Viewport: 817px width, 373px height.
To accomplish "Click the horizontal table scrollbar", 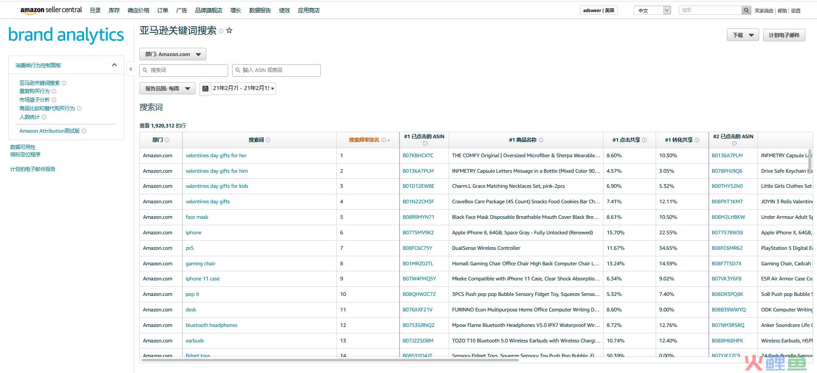I will coord(330,360).
